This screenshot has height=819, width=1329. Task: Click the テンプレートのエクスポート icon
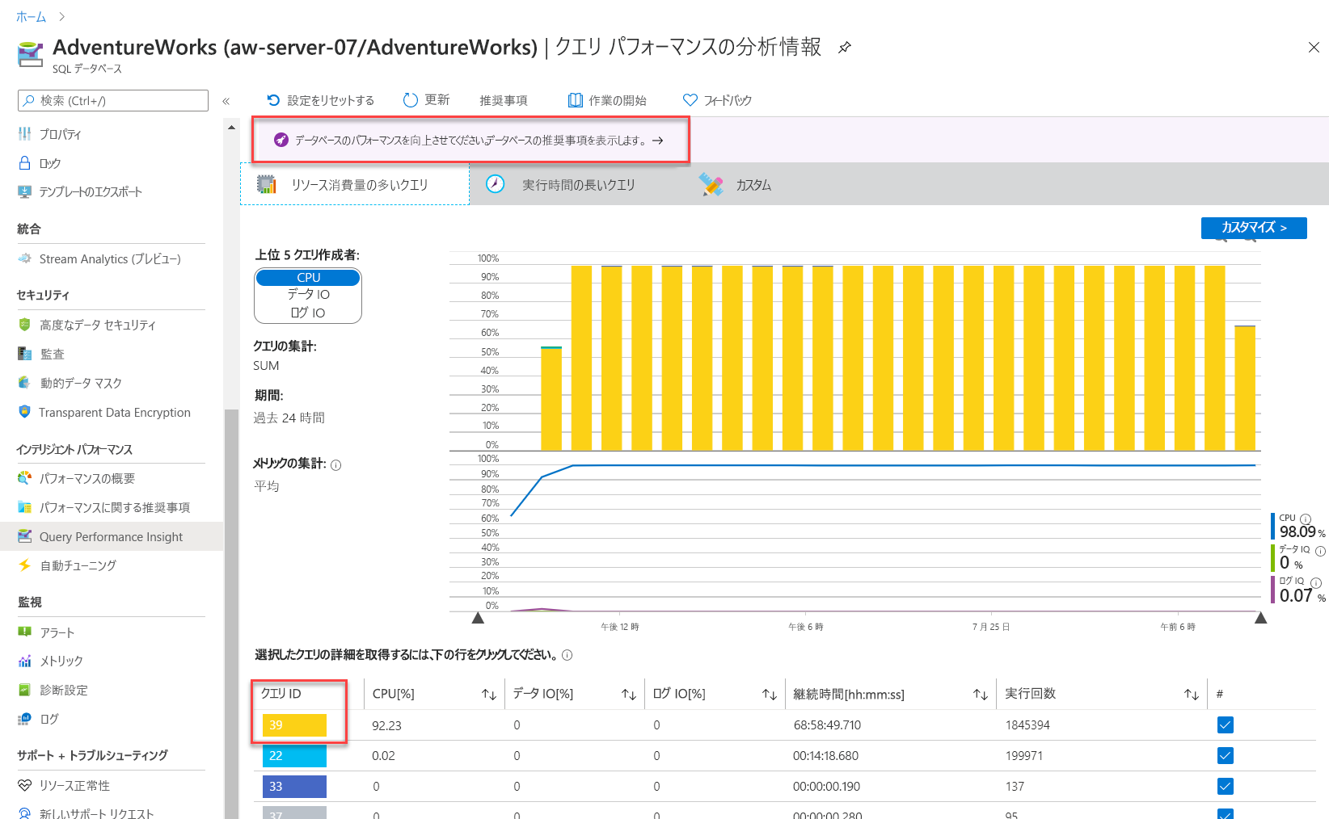25,192
